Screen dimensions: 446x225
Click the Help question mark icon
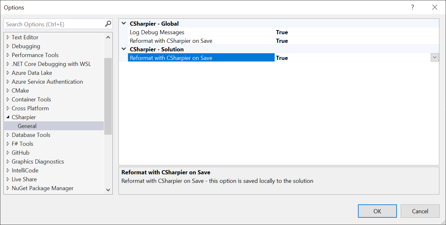[412, 7]
